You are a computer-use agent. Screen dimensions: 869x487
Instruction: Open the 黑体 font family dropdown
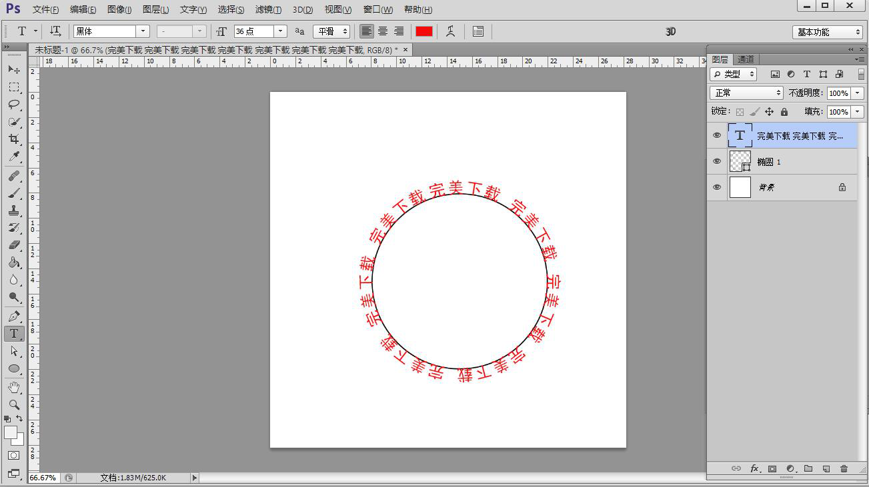(143, 31)
